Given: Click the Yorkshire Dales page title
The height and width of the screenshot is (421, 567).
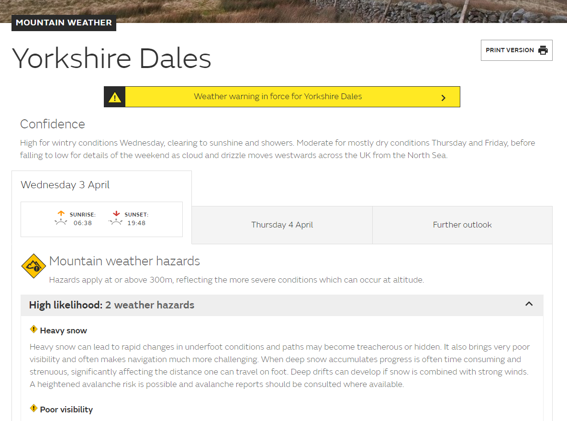Looking at the screenshot, I should coord(111,57).
